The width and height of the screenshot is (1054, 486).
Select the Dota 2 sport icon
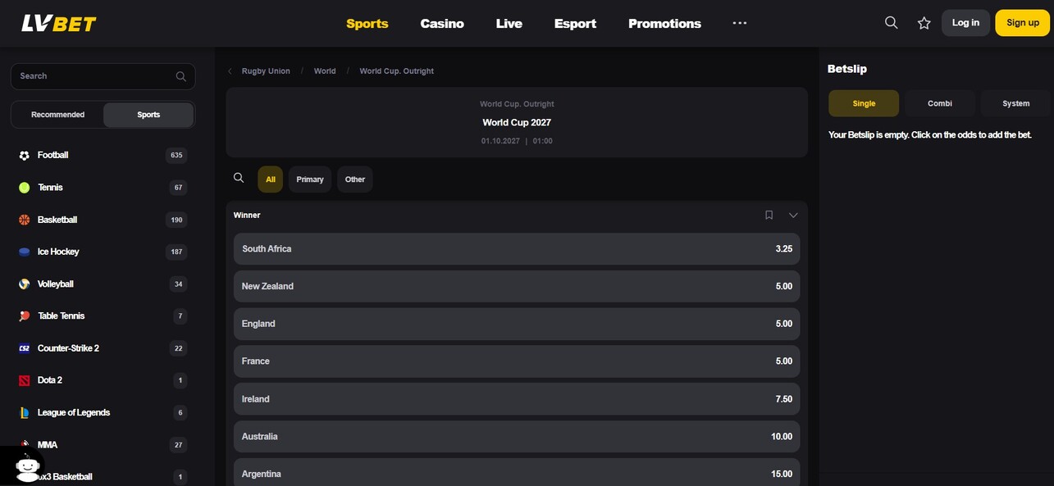tap(23, 379)
